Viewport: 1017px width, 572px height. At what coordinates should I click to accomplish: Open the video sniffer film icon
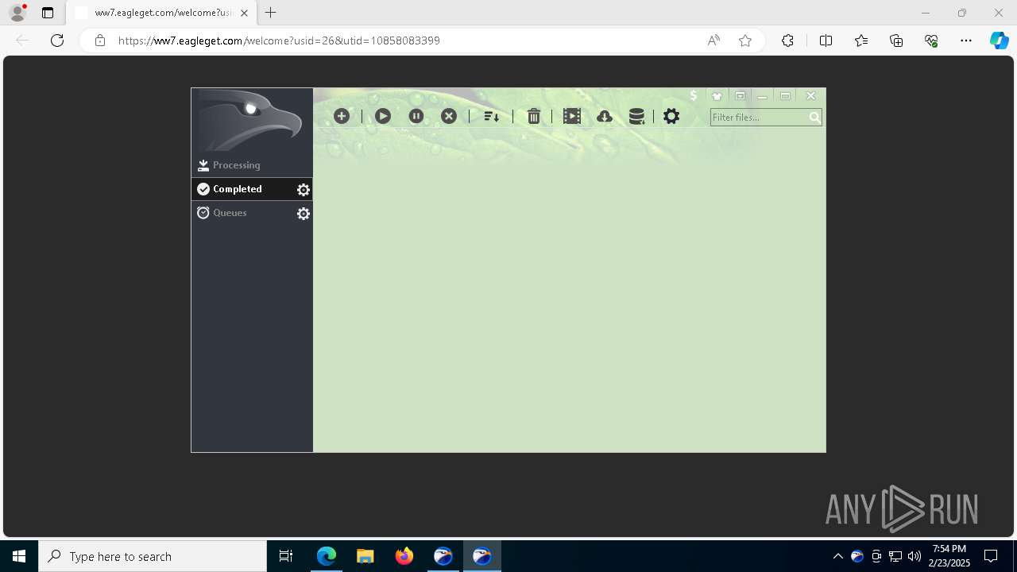572,116
